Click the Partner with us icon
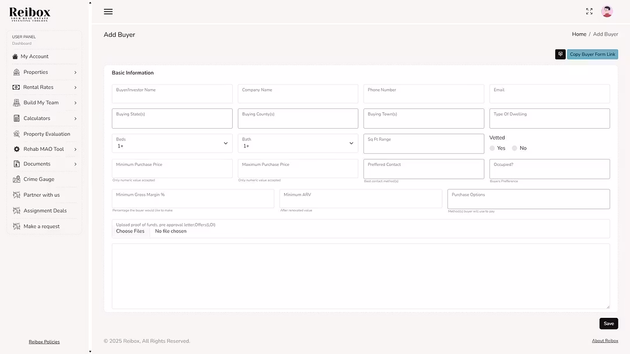This screenshot has width=630, height=354. 16,195
